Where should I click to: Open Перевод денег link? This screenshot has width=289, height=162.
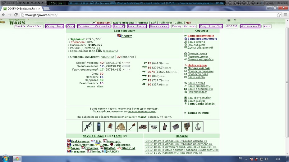[198, 56]
